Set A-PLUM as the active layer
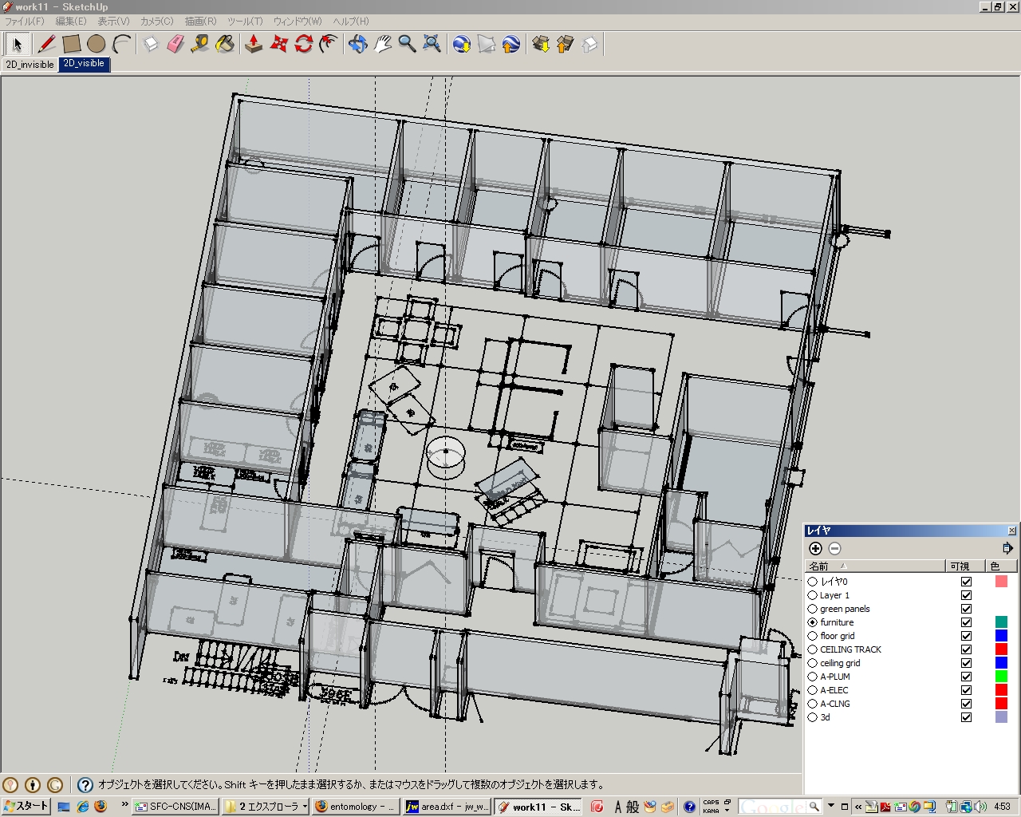Screen dimensions: 1021x817 tap(812, 677)
